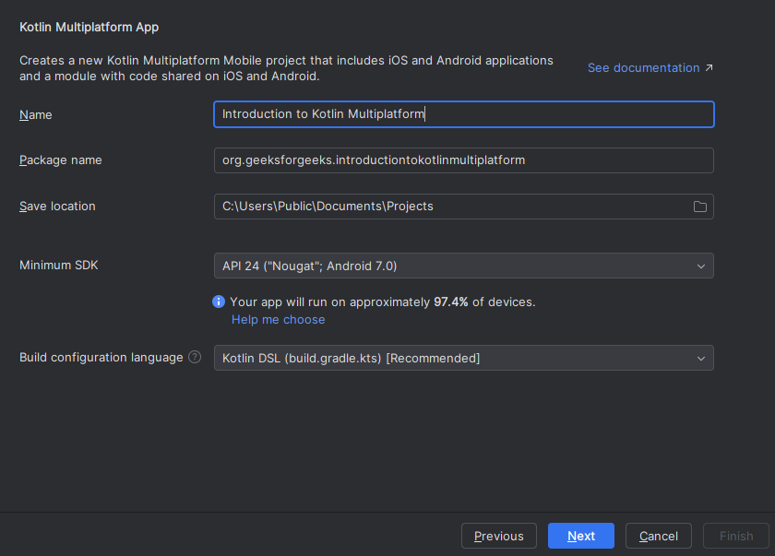Click the Package name label
The image size is (775, 556).
point(61,160)
